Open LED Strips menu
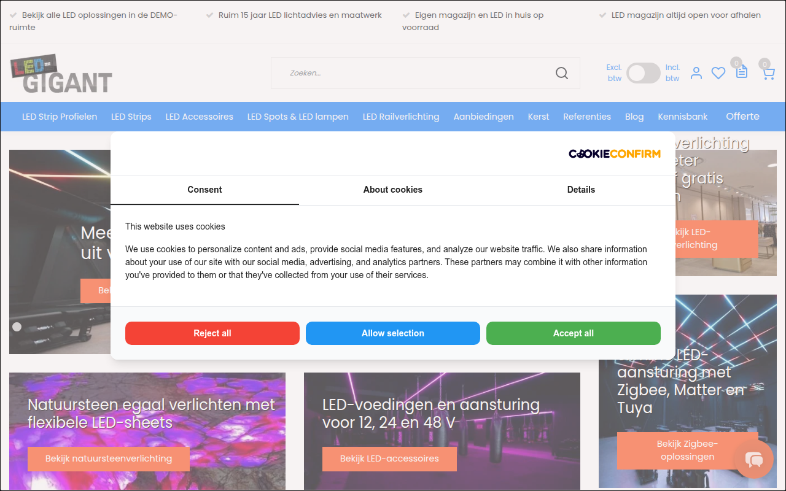This screenshot has width=786, height=491. click(131, 117)
